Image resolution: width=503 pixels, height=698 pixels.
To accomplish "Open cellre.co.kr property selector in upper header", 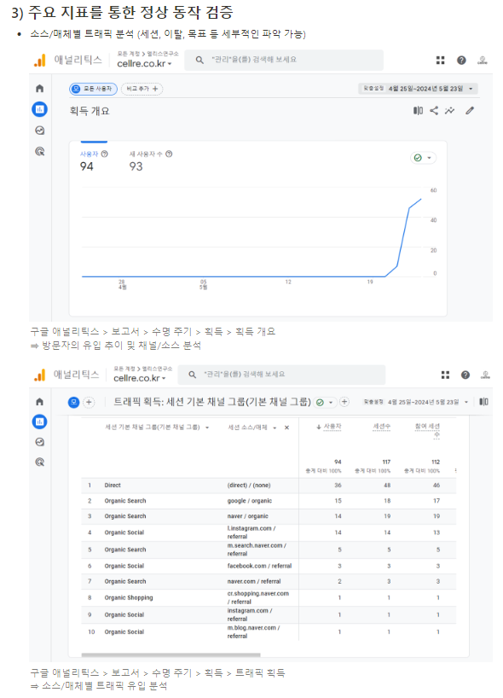I will click(144, 64).
